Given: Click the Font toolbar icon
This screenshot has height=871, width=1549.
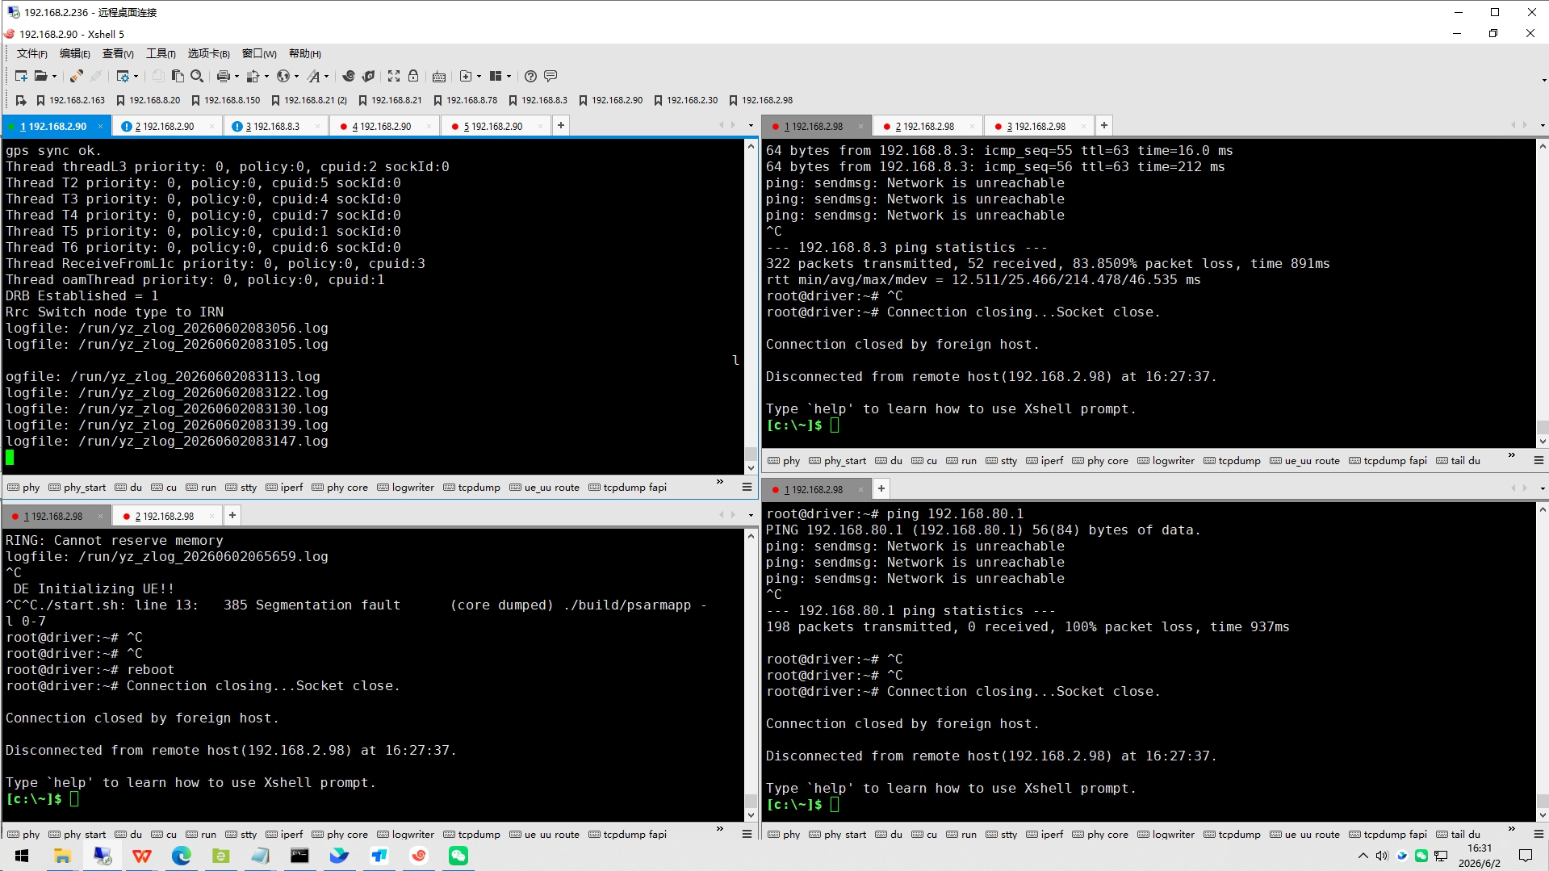Looking at the screenshot, I should [x=314, y=76].
